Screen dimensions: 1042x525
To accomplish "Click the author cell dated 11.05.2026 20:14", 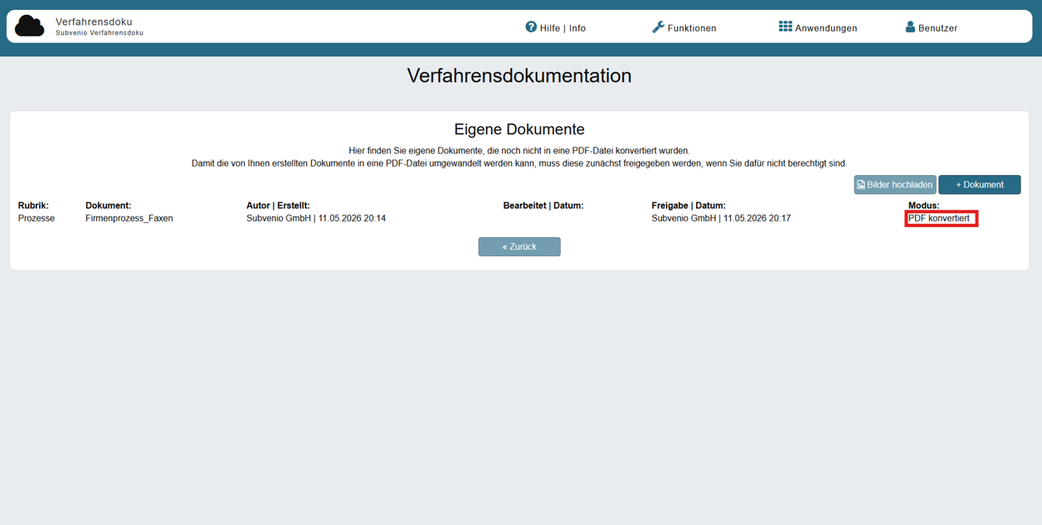I will (316, 218).
